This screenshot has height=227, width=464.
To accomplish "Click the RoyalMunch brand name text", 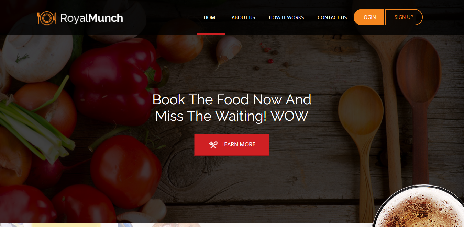I will (x=91, y=18).
